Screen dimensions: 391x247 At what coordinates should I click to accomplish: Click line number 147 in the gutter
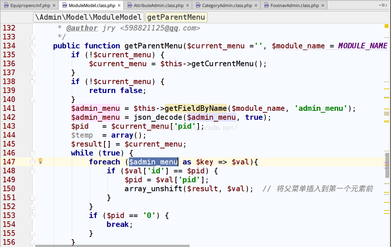point(9,162)
